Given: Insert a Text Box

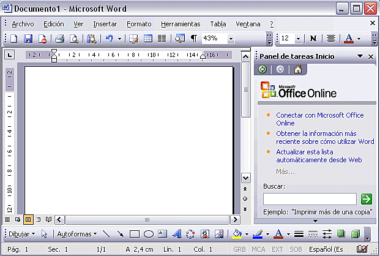Looking at the screenshot, I should tap(162, 234).
